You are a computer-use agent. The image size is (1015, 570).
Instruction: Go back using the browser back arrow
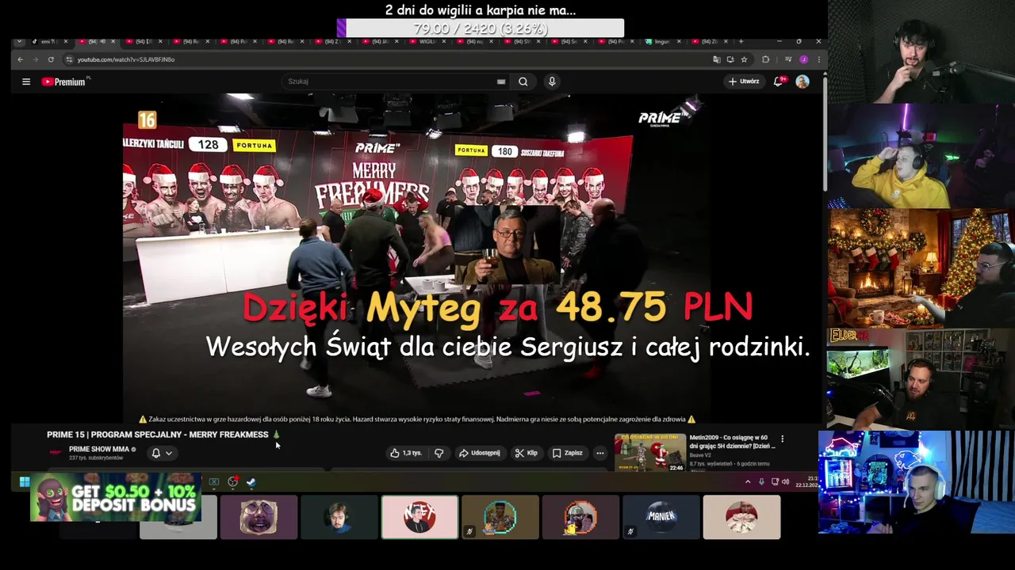[x=20, y=59]
